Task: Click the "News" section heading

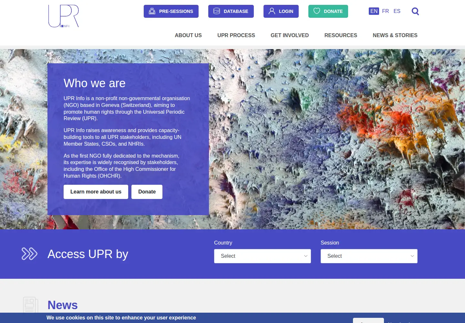Action: click(63, 305)
